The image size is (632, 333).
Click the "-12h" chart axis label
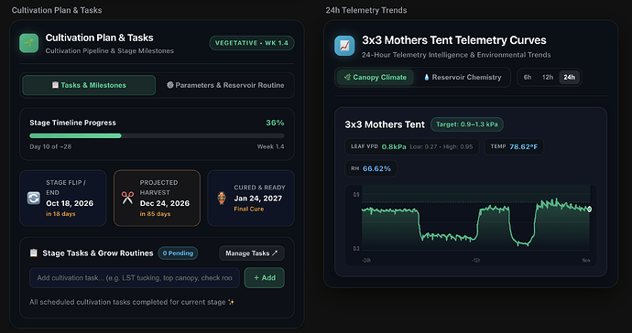(x=475, y=261)
